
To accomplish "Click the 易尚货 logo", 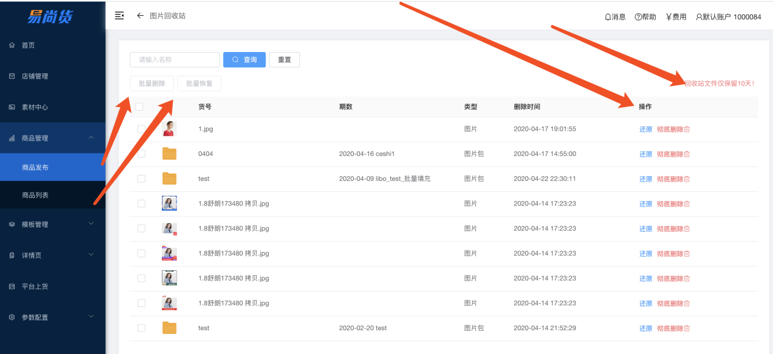I will (50, 17).
